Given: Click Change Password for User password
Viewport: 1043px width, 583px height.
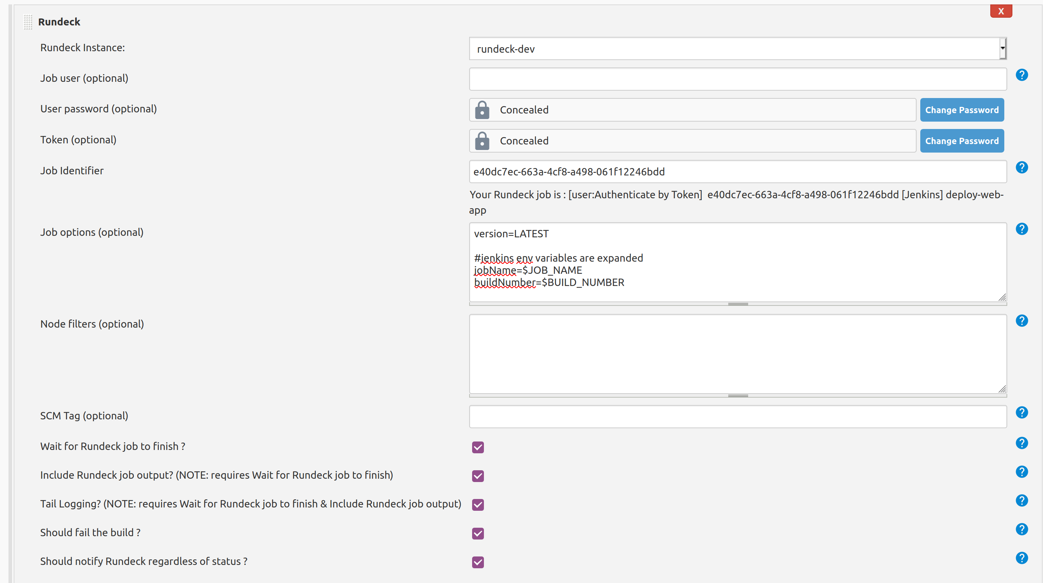Looking at the screenshot, I should (961, 110).
